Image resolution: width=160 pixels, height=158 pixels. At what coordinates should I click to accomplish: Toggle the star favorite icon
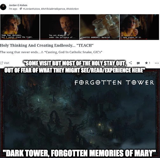click(x=146, y=63)
